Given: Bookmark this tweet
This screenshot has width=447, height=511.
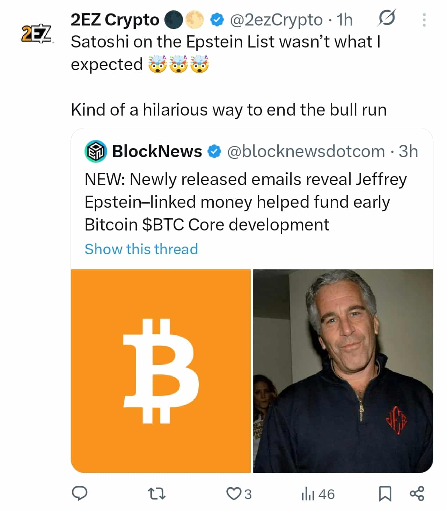Looking at the screenshot, I should click(385, 494).
